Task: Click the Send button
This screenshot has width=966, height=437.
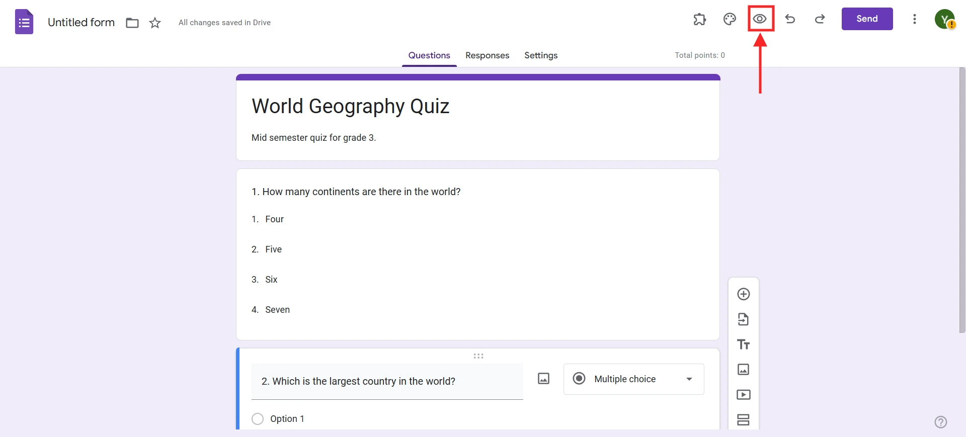Action: click(x=867, y=19)
